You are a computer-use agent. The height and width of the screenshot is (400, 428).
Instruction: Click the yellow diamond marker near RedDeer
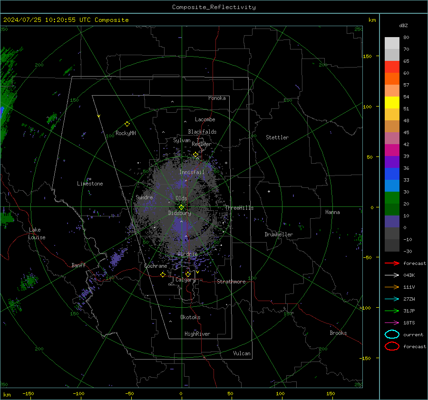[195, 155]
